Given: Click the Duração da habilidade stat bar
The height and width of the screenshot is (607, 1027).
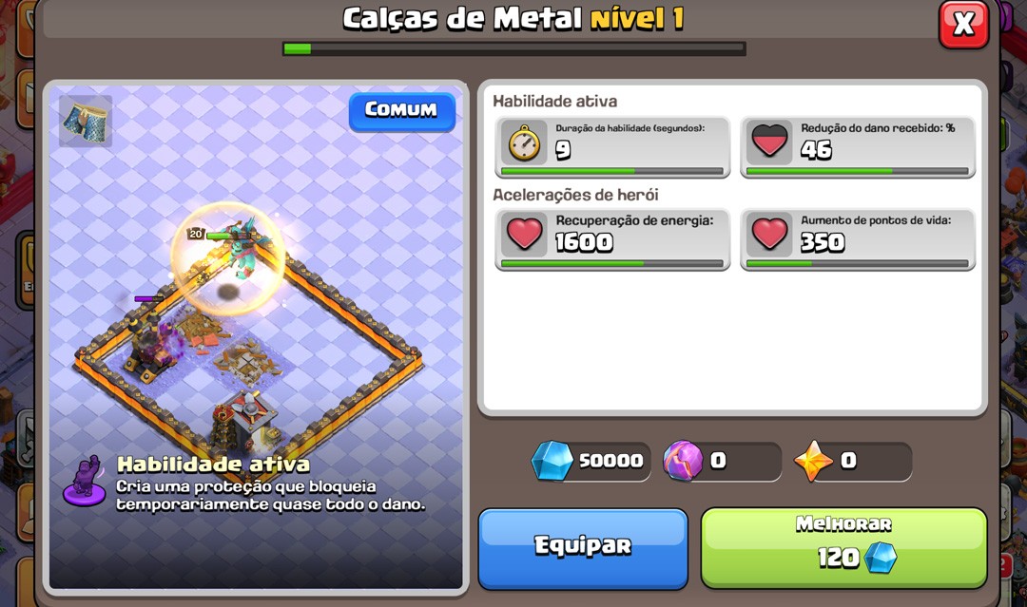Looking at the screenshot, I should pyautogui.click(x=612, y=171).
